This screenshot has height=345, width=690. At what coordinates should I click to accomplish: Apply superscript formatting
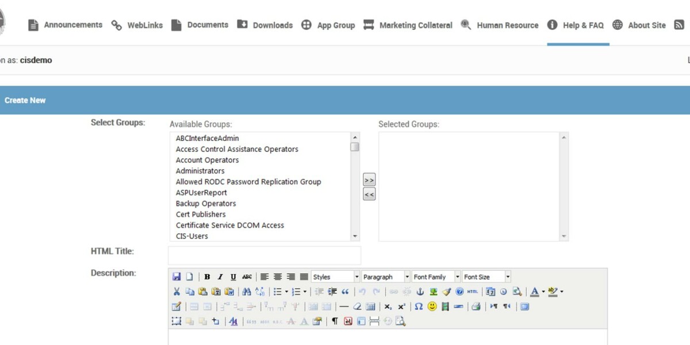coord(401,306)
